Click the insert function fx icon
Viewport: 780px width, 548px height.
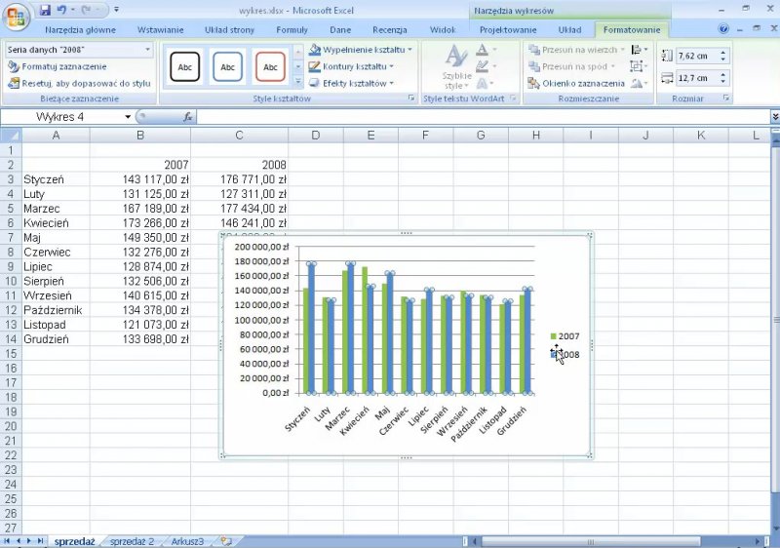[188, 117]
